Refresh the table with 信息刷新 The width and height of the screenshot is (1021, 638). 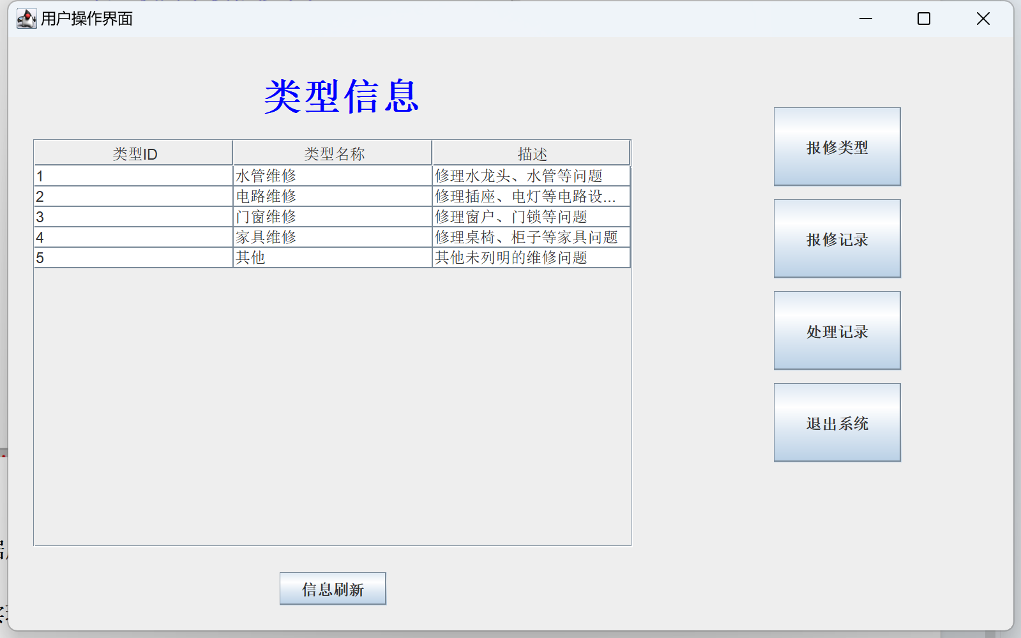coord(332,588)
